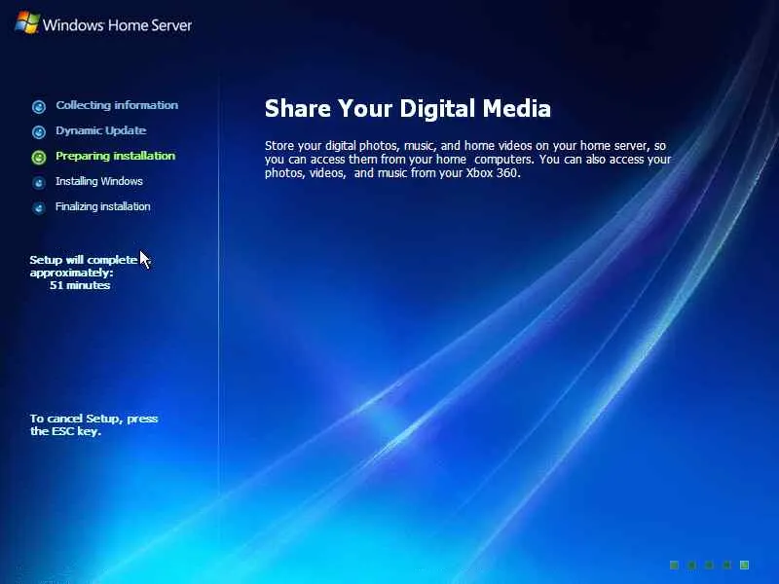Select the 'Installing Windows' step label
The width and height of the screenshot is (779, 584).
click(x=99, y=181)
